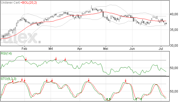Click the 'Apr' month axis label
The image size is (182, 102).
(x=80, y=48)
